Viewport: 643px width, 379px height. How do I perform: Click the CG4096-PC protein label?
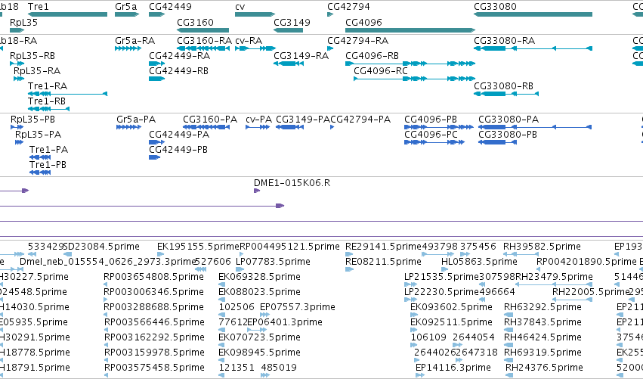pyautogui.click(x=431, y=135)
